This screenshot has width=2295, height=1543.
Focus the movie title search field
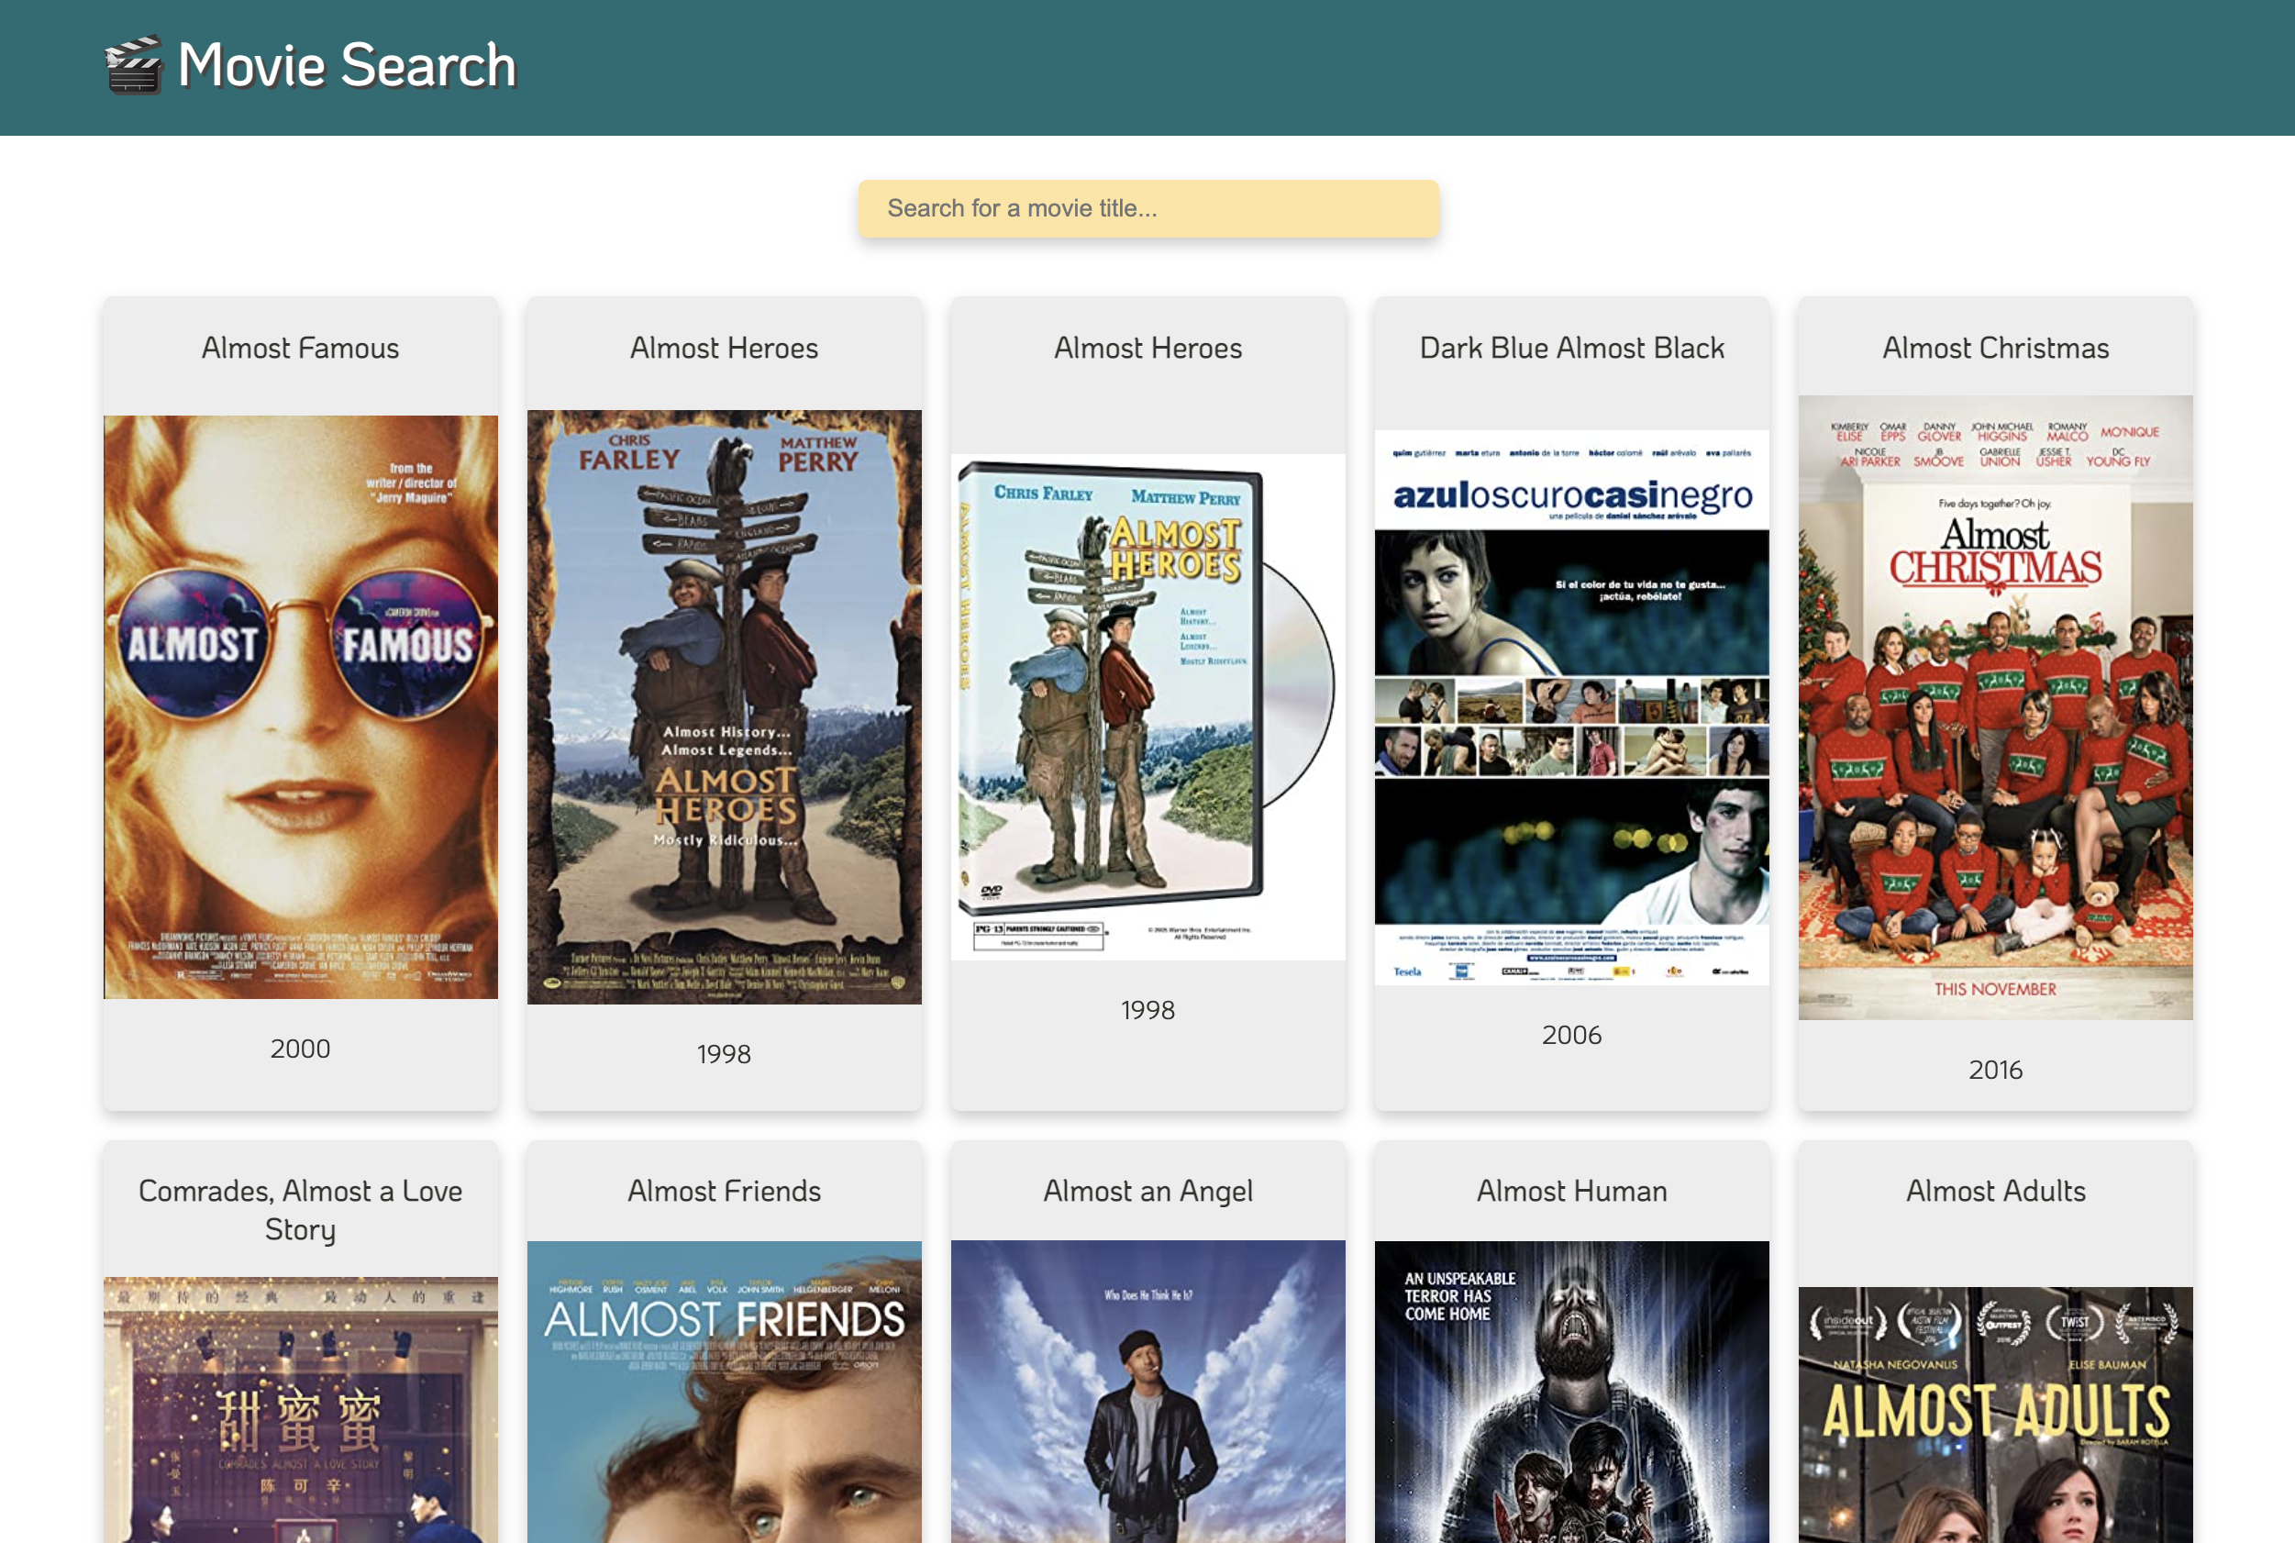(x=1148, y=208)
